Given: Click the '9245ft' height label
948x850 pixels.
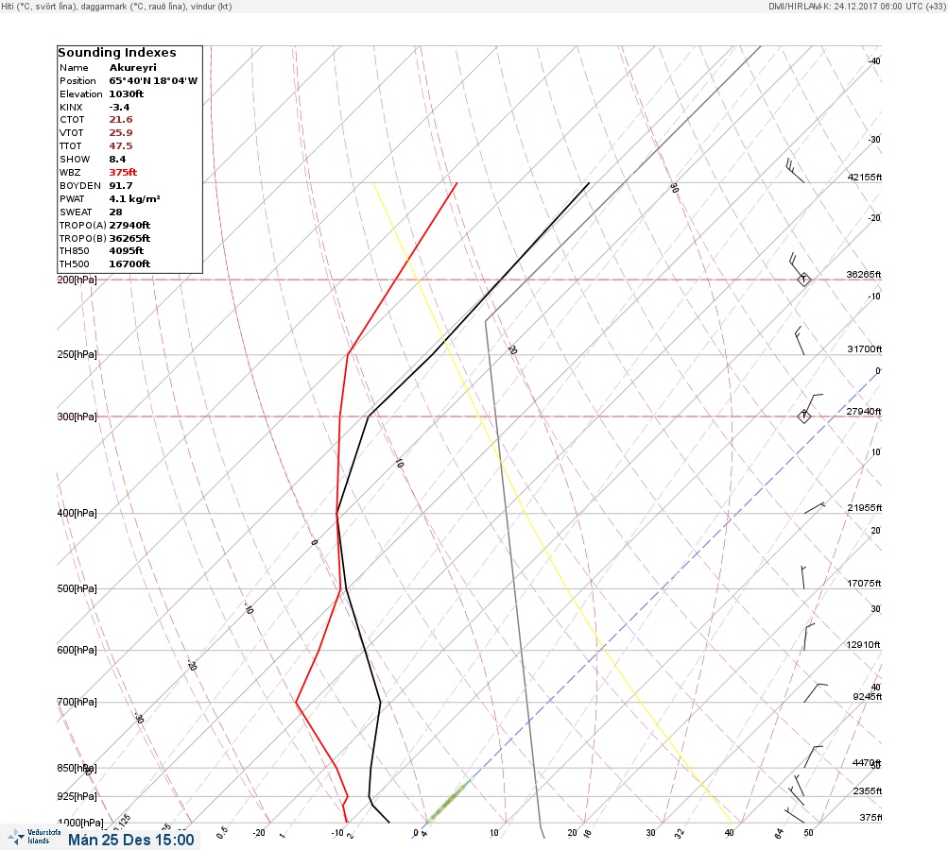Looking at the screenshot, I should tap(867, 697).
